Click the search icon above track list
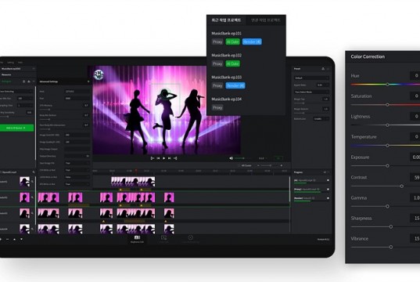Viewport: 420px width, 282px height. [34, 172]
